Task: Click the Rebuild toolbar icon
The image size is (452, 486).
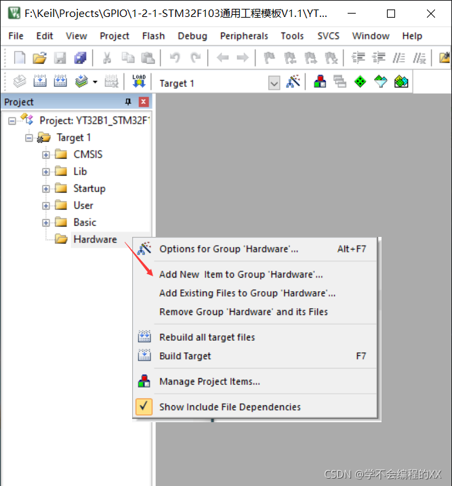Action: click(x=60, y=82)
